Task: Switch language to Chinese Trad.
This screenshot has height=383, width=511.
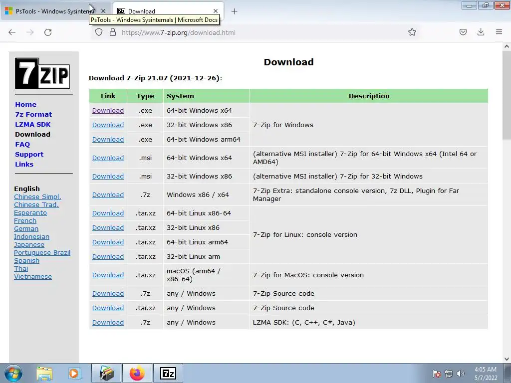Action: pyautogui.click(x=36, y=205)
